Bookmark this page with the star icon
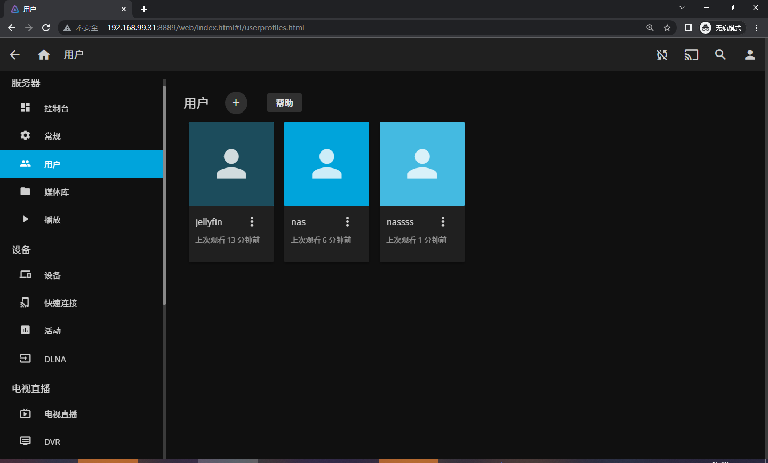 click(x=667, y=28)
